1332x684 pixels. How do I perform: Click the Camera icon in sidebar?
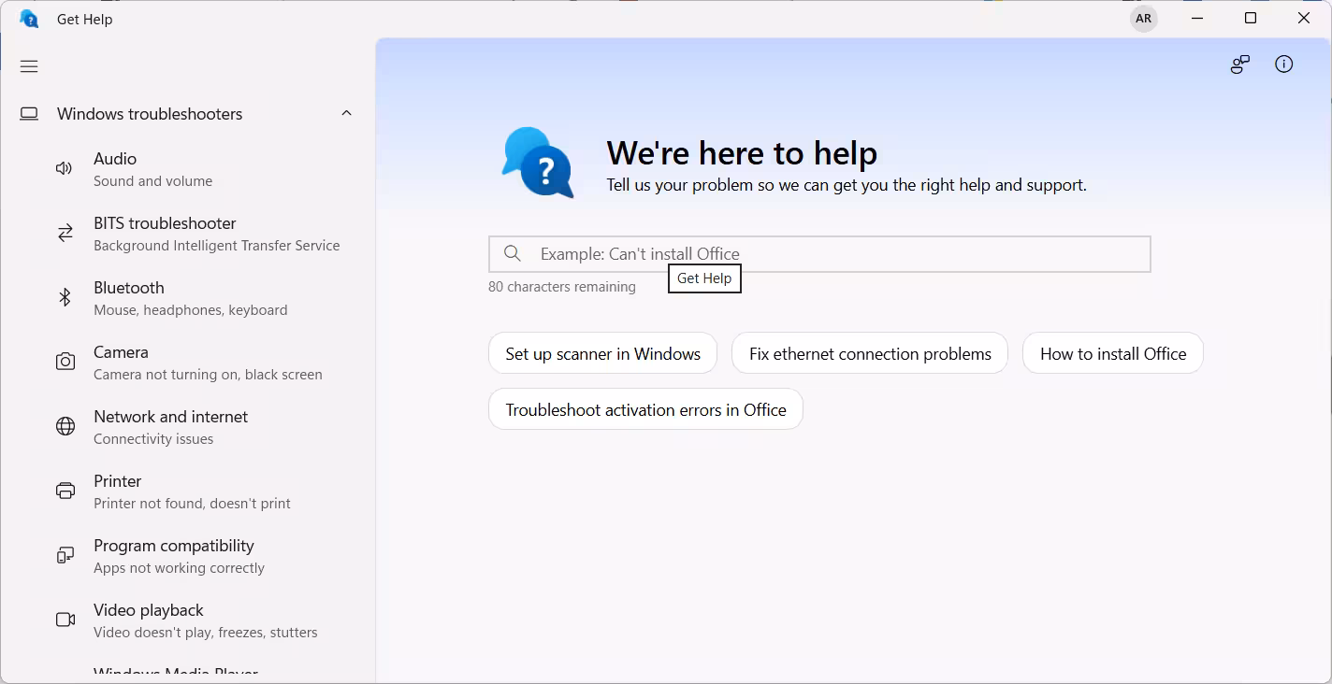pos(65,362)
